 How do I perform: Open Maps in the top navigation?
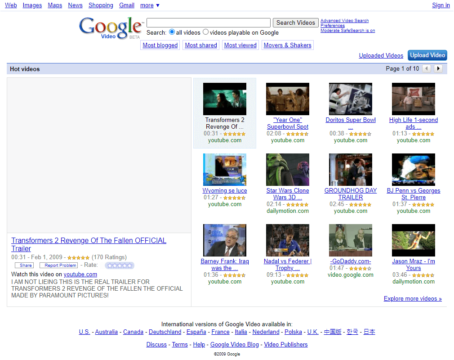coord(55,5)
